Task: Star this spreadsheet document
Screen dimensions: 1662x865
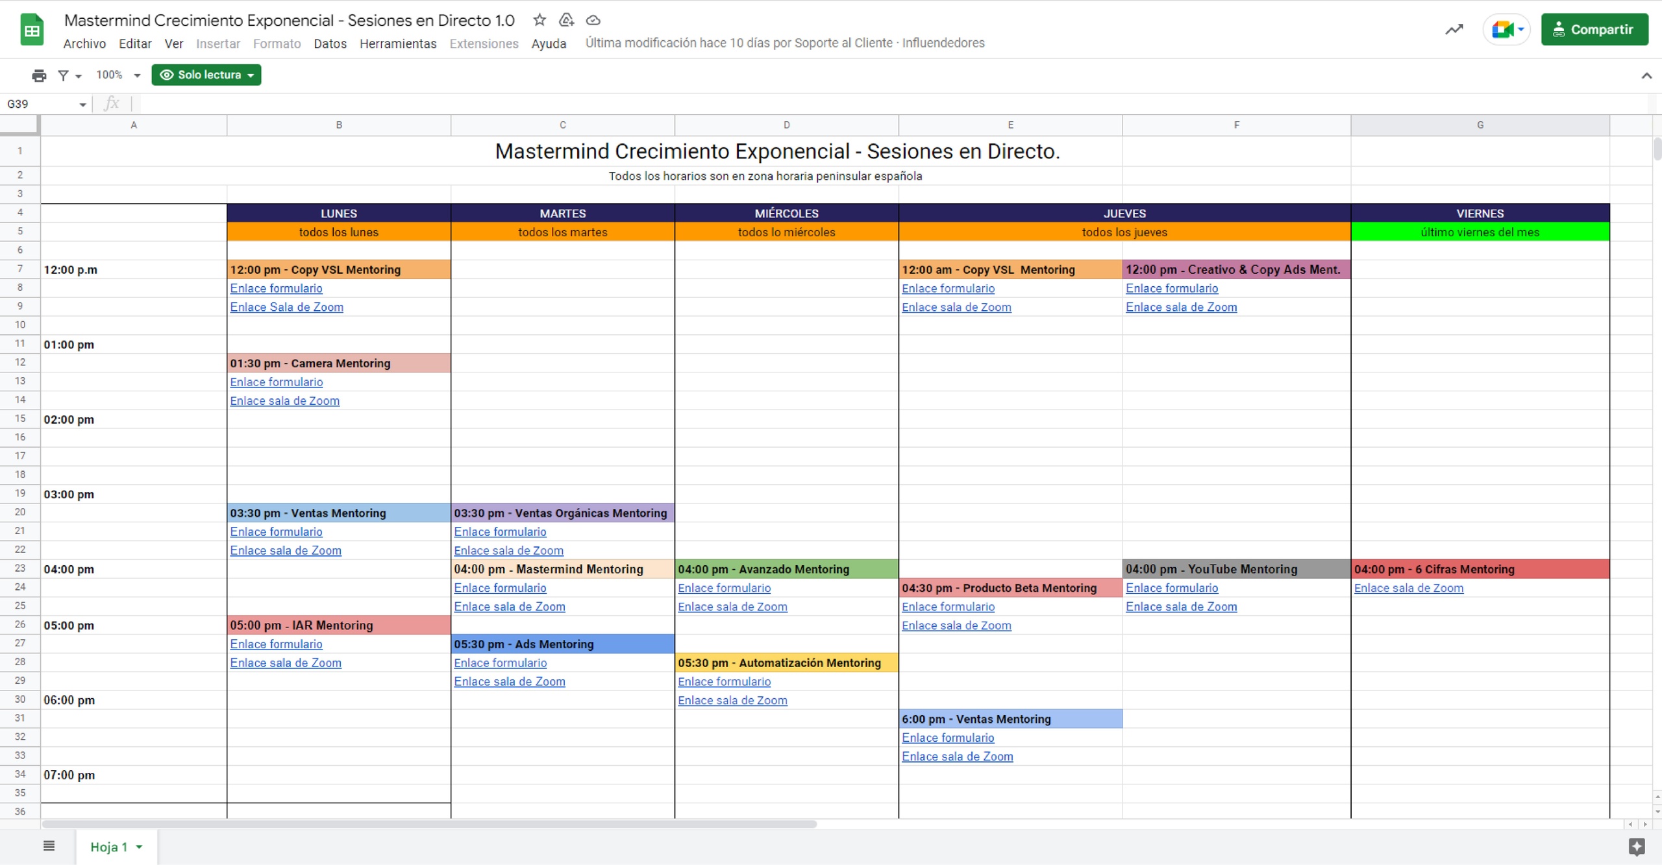Action: 540,20
